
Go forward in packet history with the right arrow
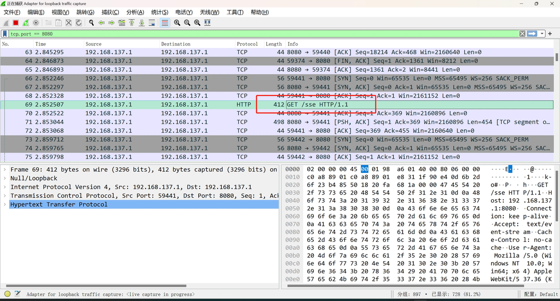111,23
